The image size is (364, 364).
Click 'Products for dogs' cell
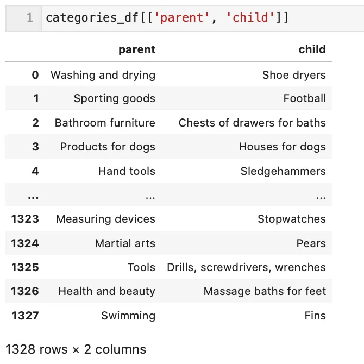[x=108, y=147]
